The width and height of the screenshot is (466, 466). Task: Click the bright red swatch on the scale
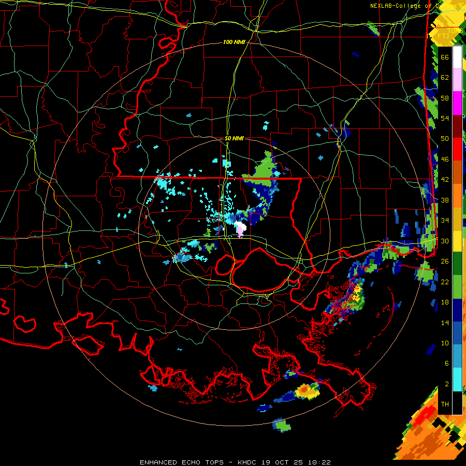tap(457, 149)
